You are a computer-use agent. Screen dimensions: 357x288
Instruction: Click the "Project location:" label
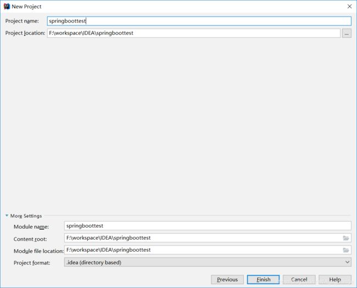tap(25, 33)
